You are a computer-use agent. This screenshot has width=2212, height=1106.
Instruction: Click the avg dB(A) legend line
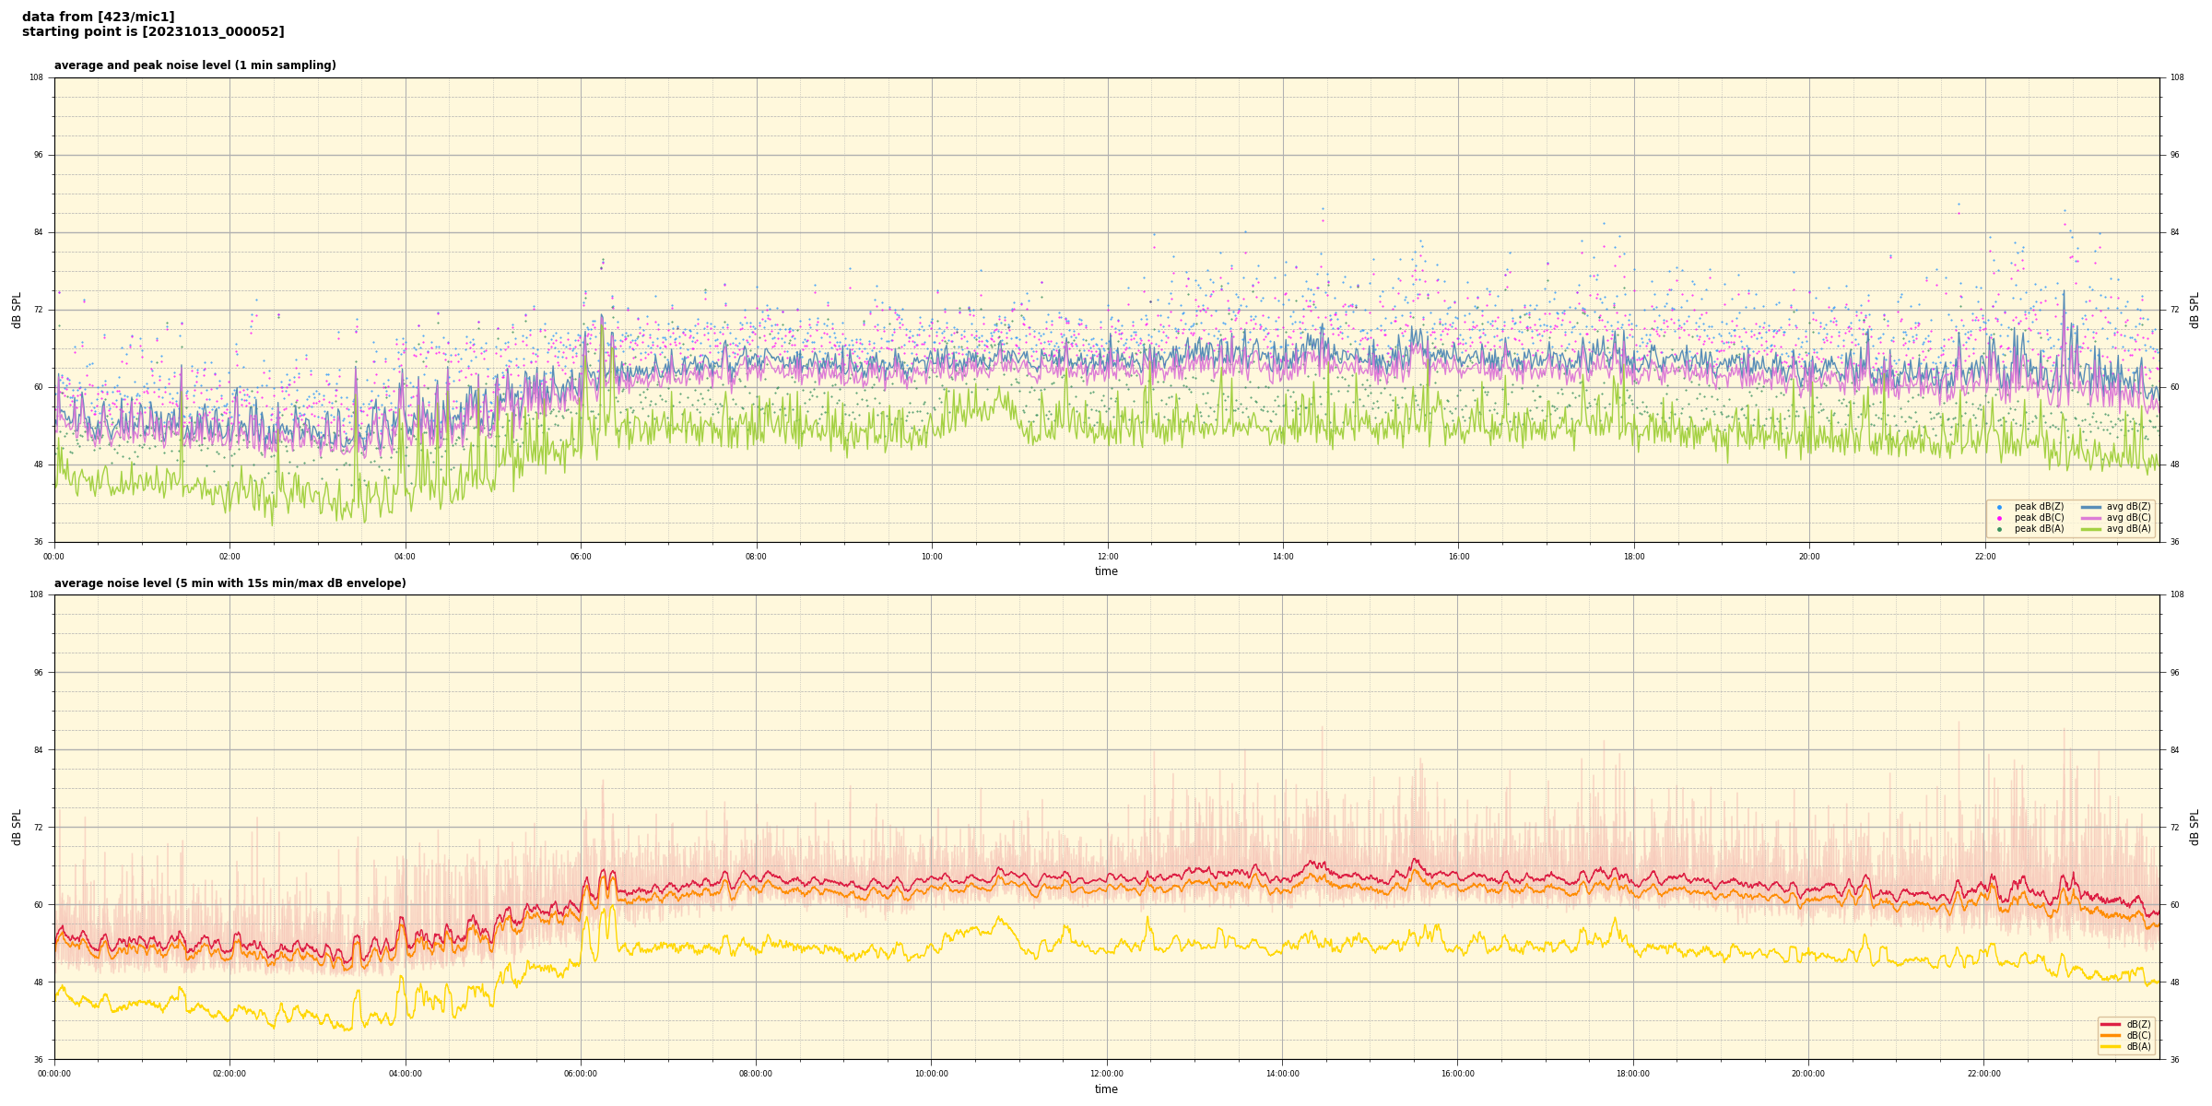[2091, 529]
